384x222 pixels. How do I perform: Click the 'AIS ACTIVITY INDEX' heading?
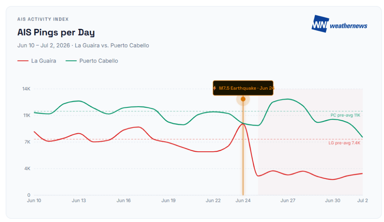(x=43, y=19)
